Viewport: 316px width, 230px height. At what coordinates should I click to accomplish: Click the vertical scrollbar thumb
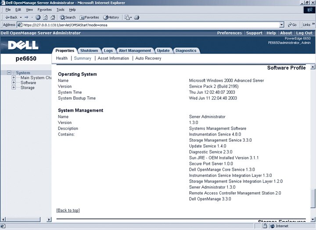tap(313, 198)
